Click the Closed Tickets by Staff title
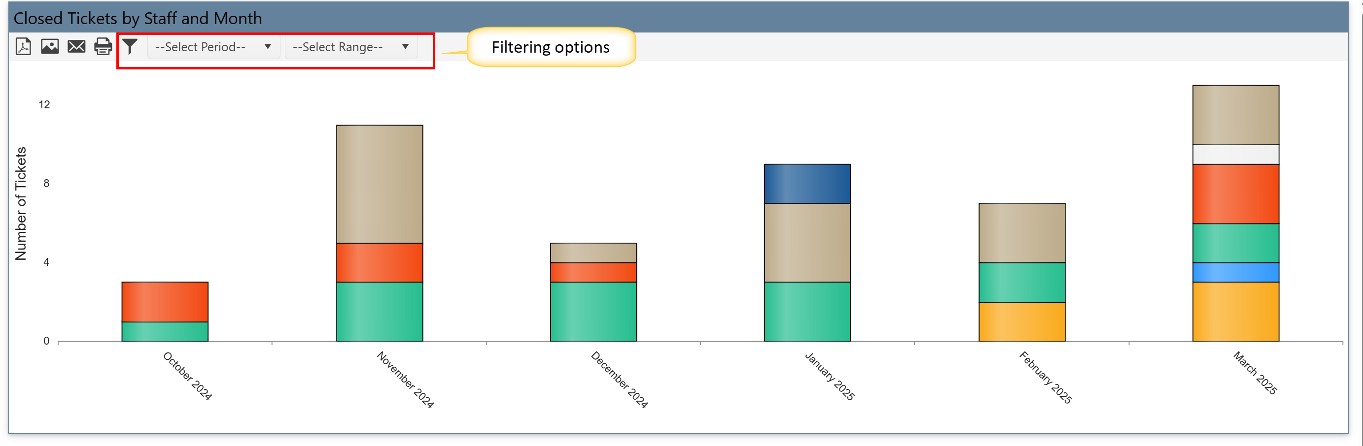The height and width of the screenshot is (446, 1363). [139, 18]
